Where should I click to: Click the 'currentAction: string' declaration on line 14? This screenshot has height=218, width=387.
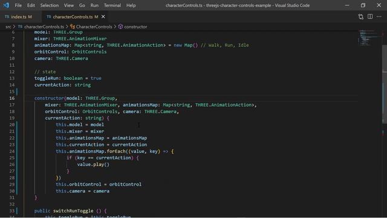coord(62,85)
